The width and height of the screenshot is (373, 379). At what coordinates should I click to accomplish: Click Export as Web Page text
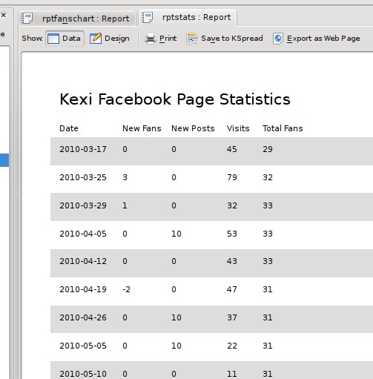click(x=323, y=39)
